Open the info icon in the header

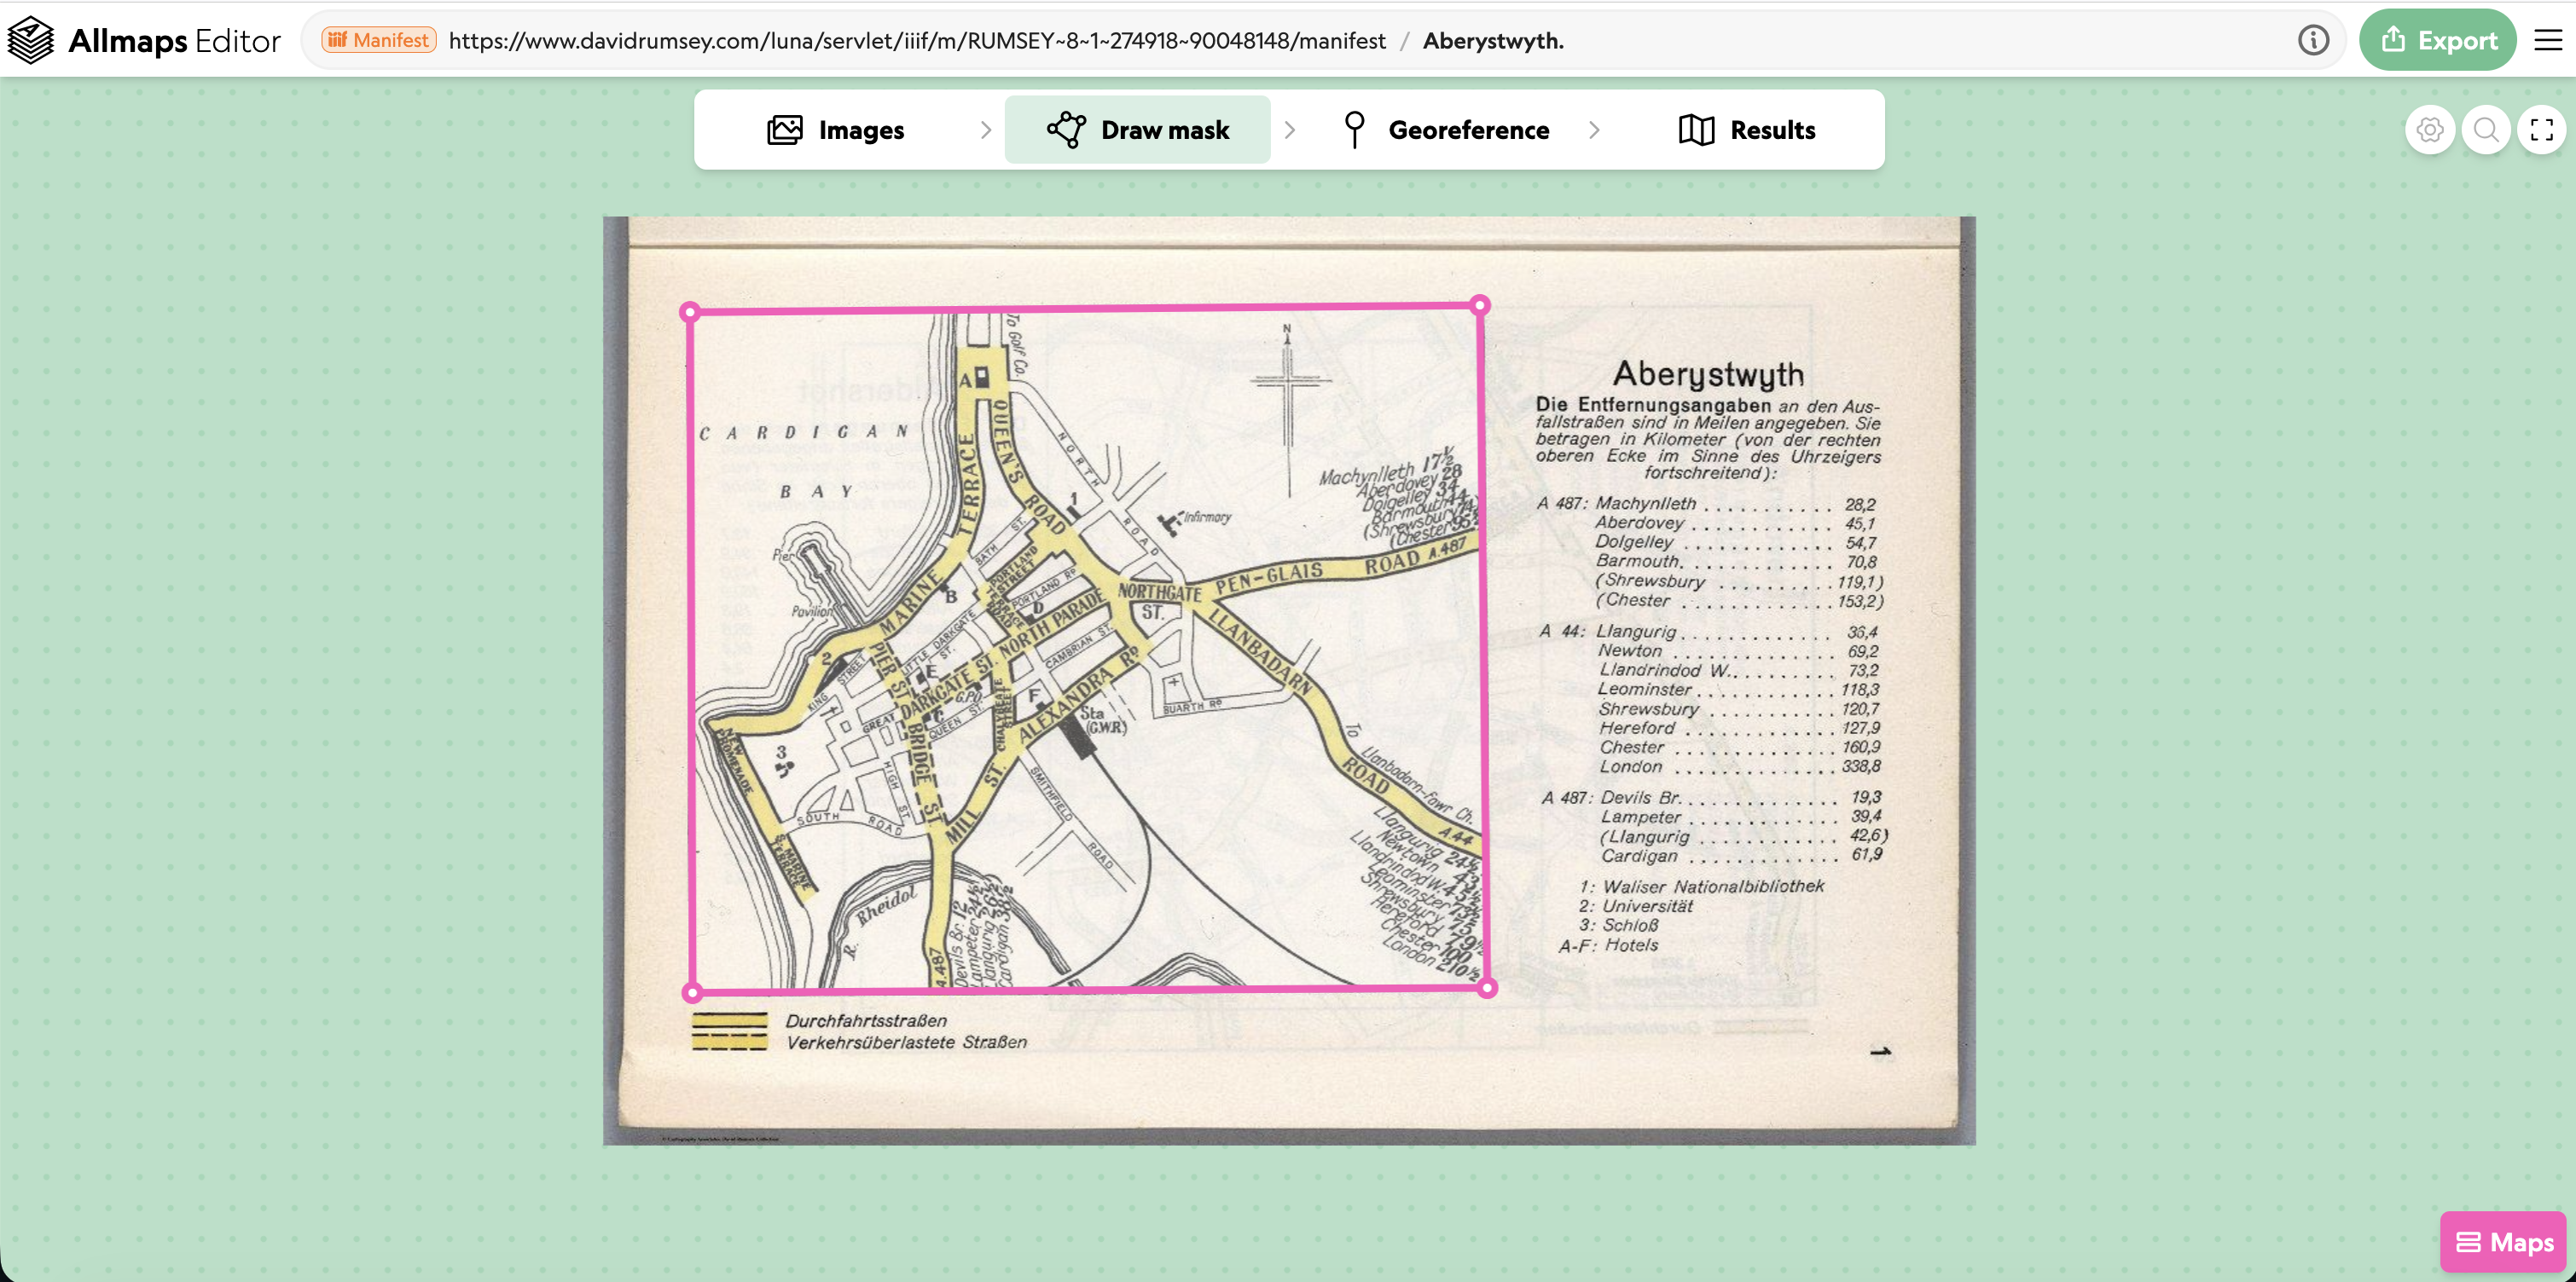(x=2313, y=40)
